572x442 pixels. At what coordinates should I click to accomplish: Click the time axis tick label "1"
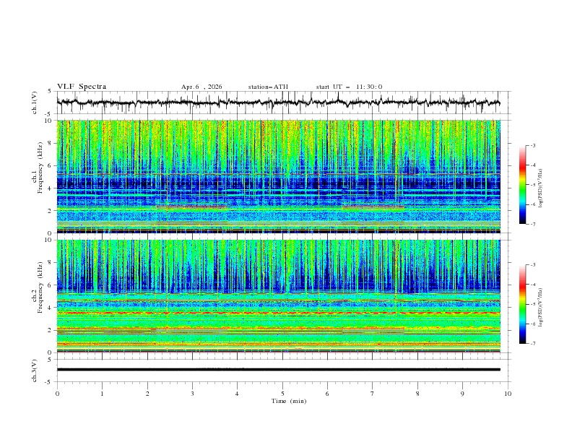click(x=102, y=394)
